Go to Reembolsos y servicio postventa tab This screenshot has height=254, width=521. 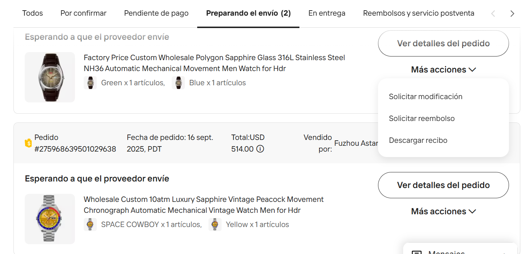pyautogui.click(x=418, y=13)
